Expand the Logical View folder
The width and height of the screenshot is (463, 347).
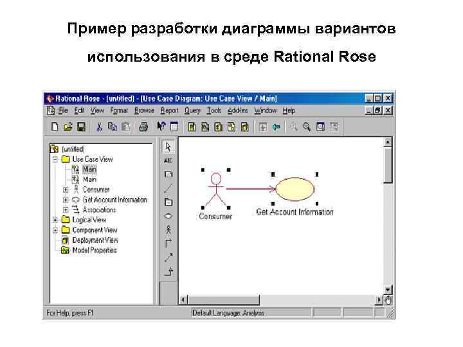55,220
